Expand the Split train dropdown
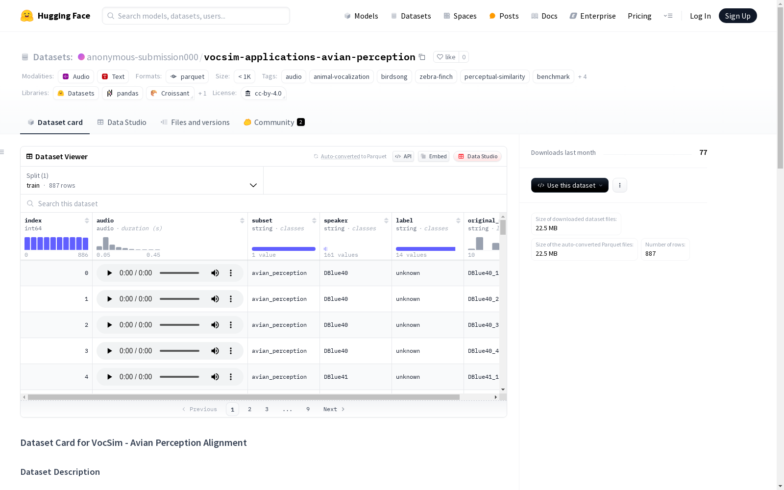This screenshot has height=490, width=784. pos(142,180)
